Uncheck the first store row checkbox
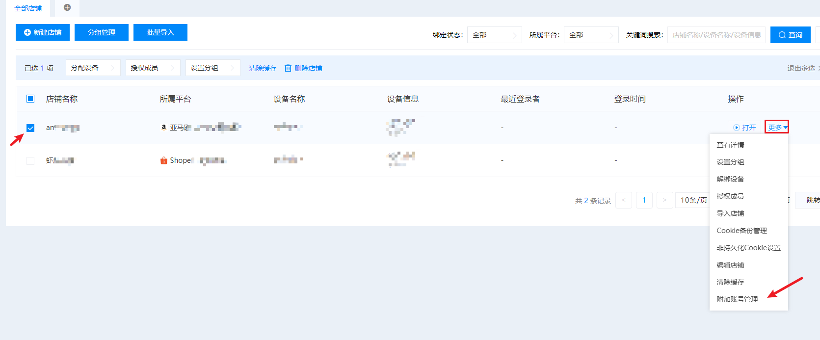The image size is (820, 340). 30,128
